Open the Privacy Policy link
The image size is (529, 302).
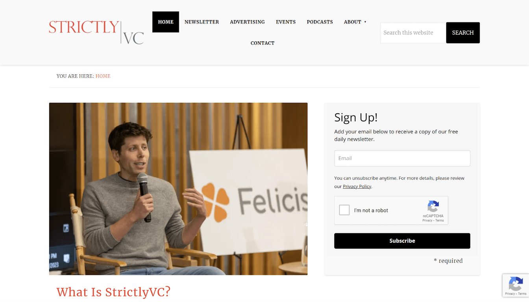tap(357, 186)
